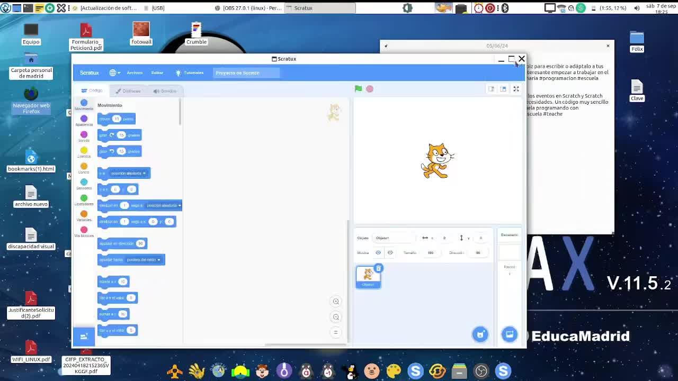Open the Archivo menu
This screenshot has height=381, width=678.
pyautogui.click(x=135, y=72)
